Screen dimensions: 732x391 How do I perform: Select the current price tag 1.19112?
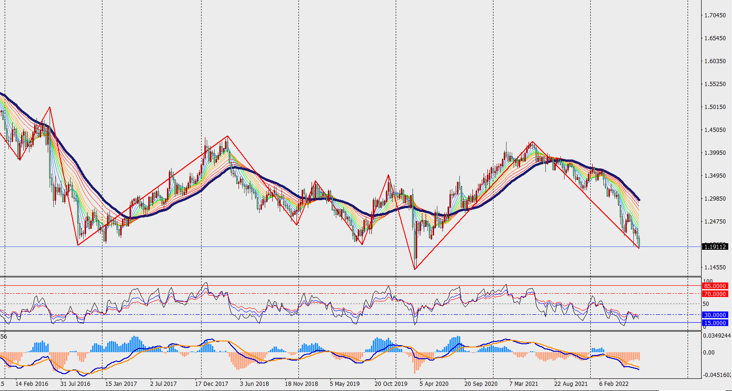point(715,246)
